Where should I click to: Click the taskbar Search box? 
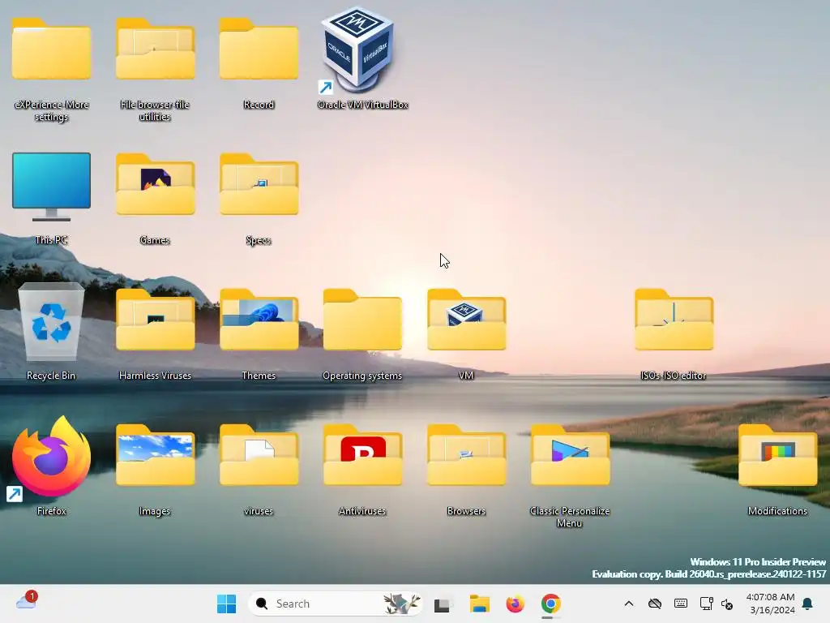[335, 604]
